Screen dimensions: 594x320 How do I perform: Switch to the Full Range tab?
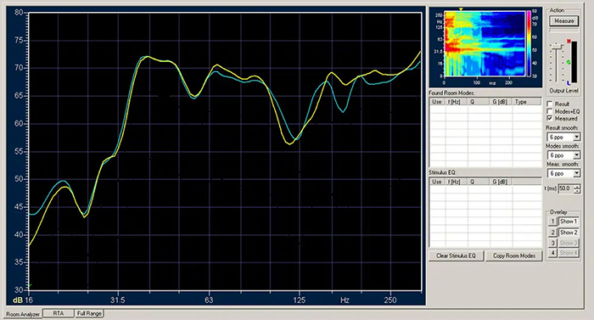pyautogui.click(x=89, y=313)
